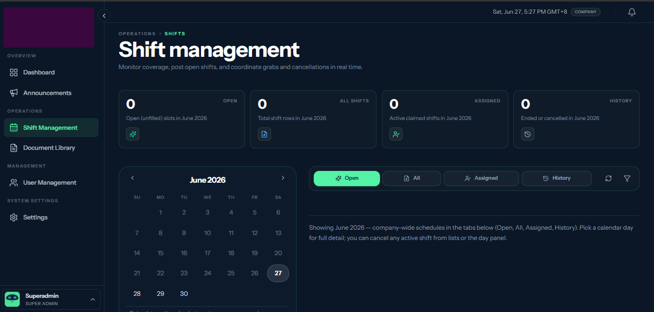
Task: Click the user-check icon in Assigned card
Action: [x=396, y=134]
